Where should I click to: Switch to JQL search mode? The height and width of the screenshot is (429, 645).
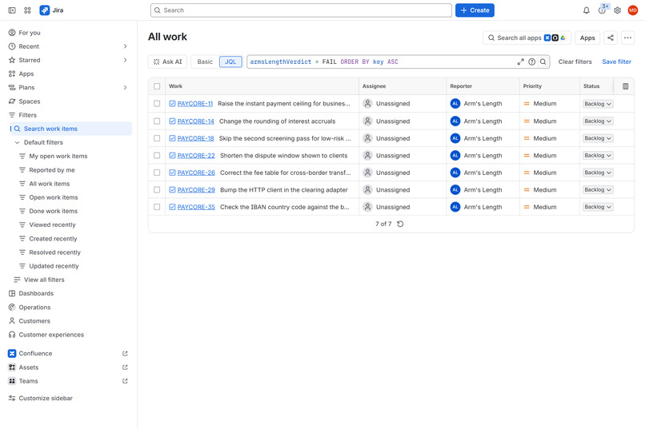(x=230, y=62)
